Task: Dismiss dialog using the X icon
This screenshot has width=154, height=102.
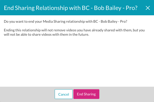Action: pos(148,8)
